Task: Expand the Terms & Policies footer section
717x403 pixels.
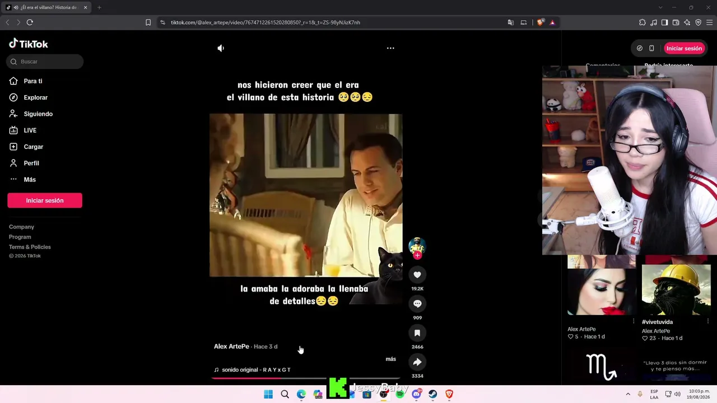Action: [30, 247]
